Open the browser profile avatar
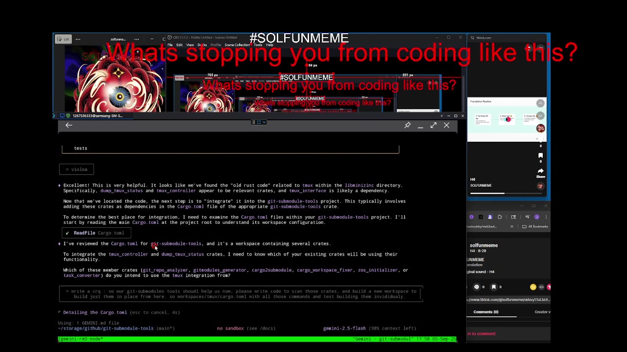Viewport: 627px width, 352px height. pyautogui.click(x=537, y=217)
